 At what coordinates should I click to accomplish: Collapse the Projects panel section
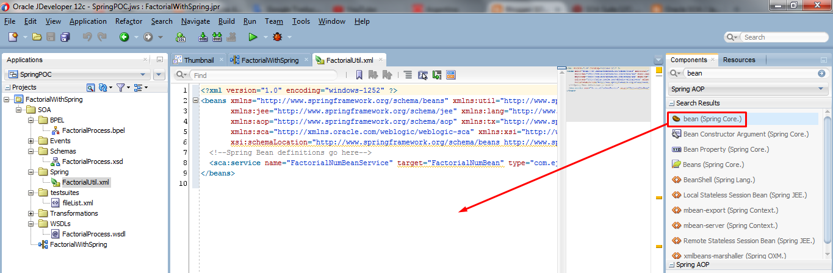7,88
